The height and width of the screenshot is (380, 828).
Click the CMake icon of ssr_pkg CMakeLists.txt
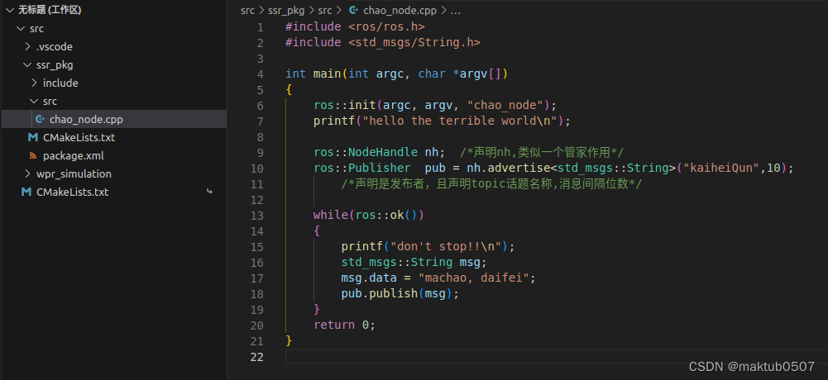[x=33, y=138]
